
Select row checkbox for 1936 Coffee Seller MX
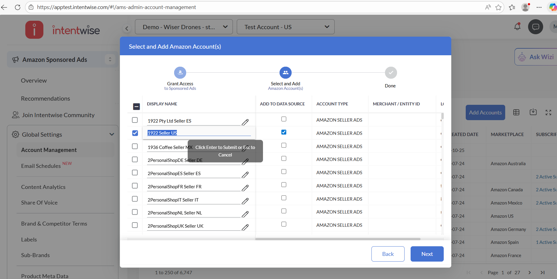pos(135,146)
